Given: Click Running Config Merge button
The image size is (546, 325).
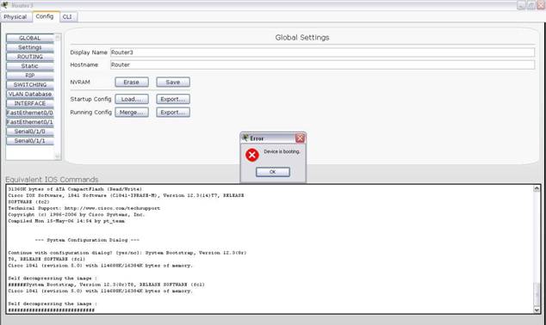Looking at the screenshot, I should coord(132,113).
